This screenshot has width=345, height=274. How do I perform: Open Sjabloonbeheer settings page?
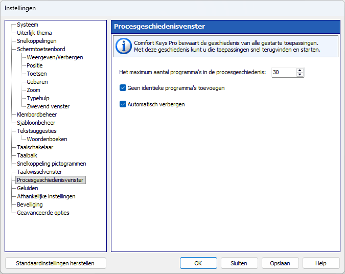click(36, 123)
